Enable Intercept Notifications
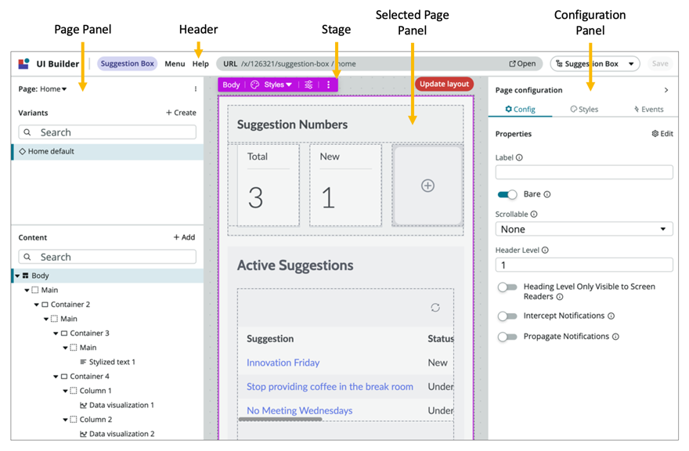The height and width of the screenshot is (451, 689). (508, 316)
